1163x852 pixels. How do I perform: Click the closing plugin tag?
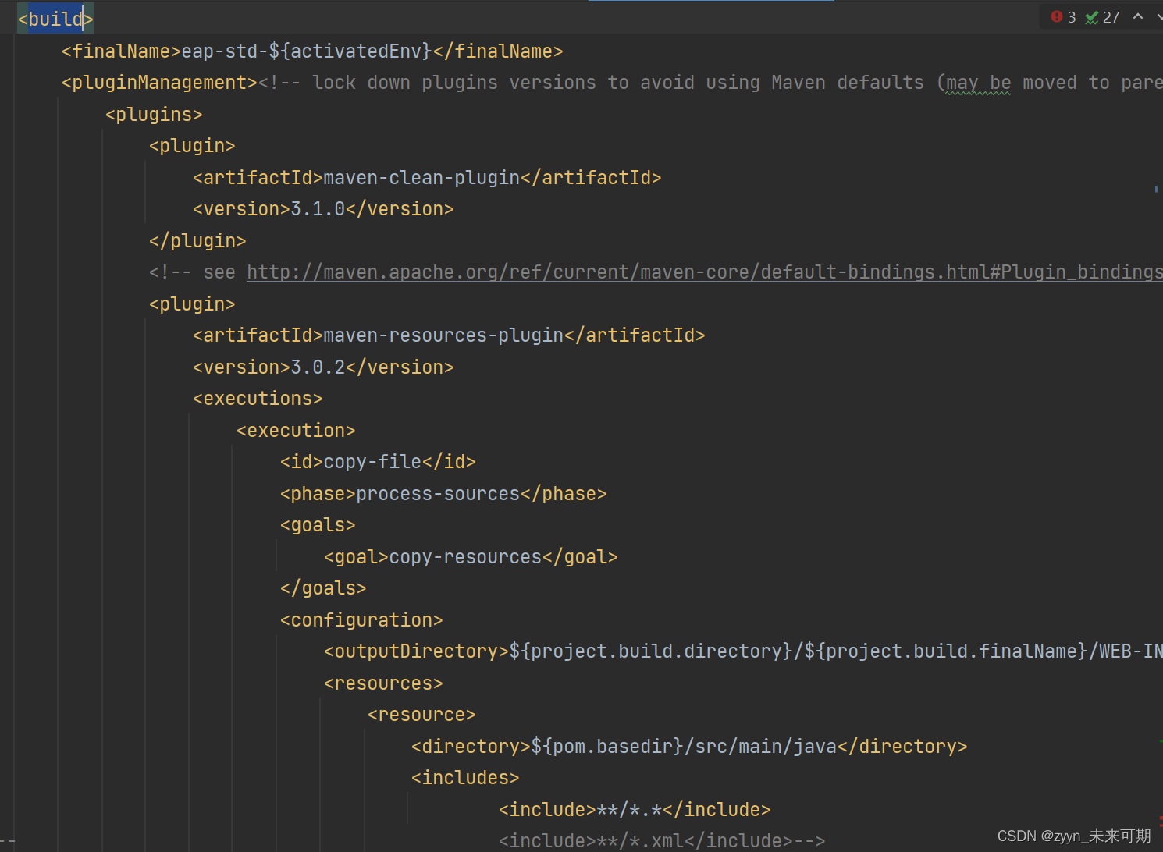coord(197,241)
